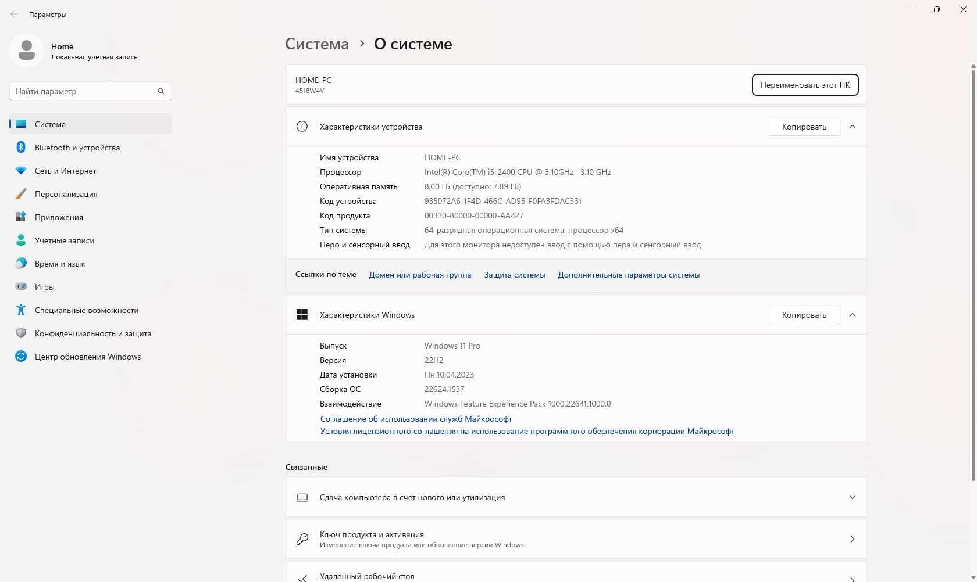This screenshot has height=582, width=977.
Task: Copy device specifications with Копировать button
Action: click(x=804, y=127)
